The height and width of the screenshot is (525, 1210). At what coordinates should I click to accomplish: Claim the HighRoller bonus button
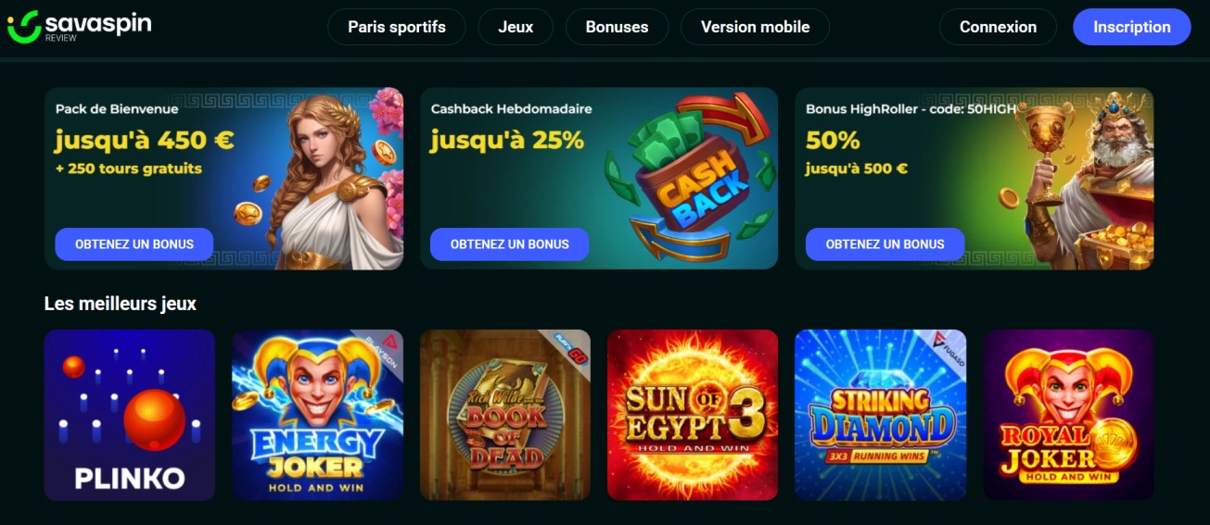(x=885, y=244)
